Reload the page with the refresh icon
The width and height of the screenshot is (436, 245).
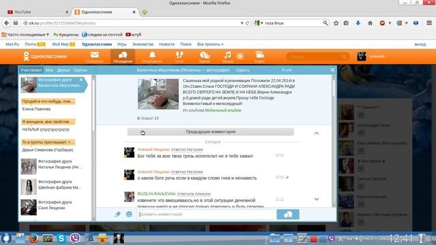point(247,23)
